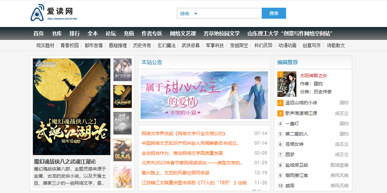Open the 综合 search category dropdown
Image resolution: width=387 pixels, height=193 pixels.
coord(189,13)
